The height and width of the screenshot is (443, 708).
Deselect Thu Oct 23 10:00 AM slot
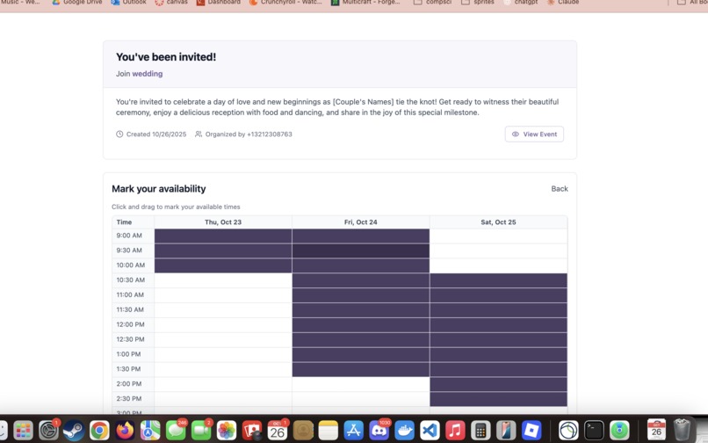223,265
